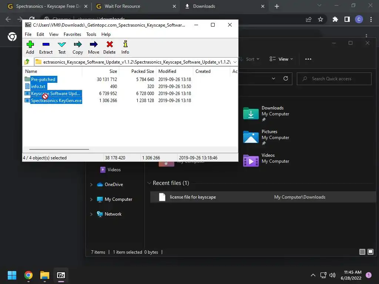Open the Windows Start menu

click(12, 275)
